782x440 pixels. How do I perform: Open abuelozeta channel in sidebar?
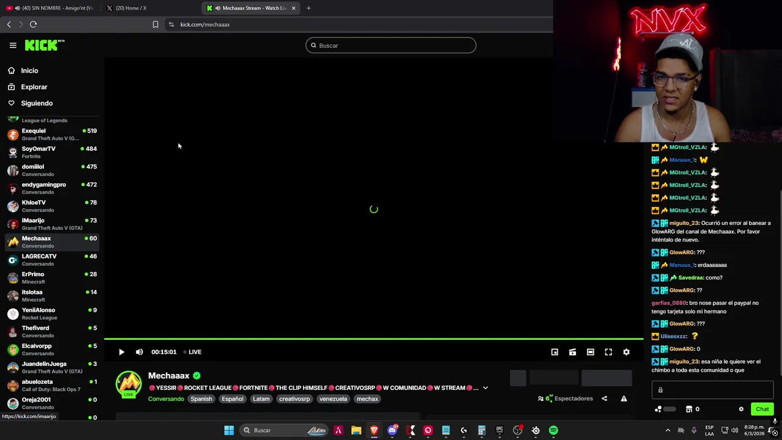click(x=52, y=385)
